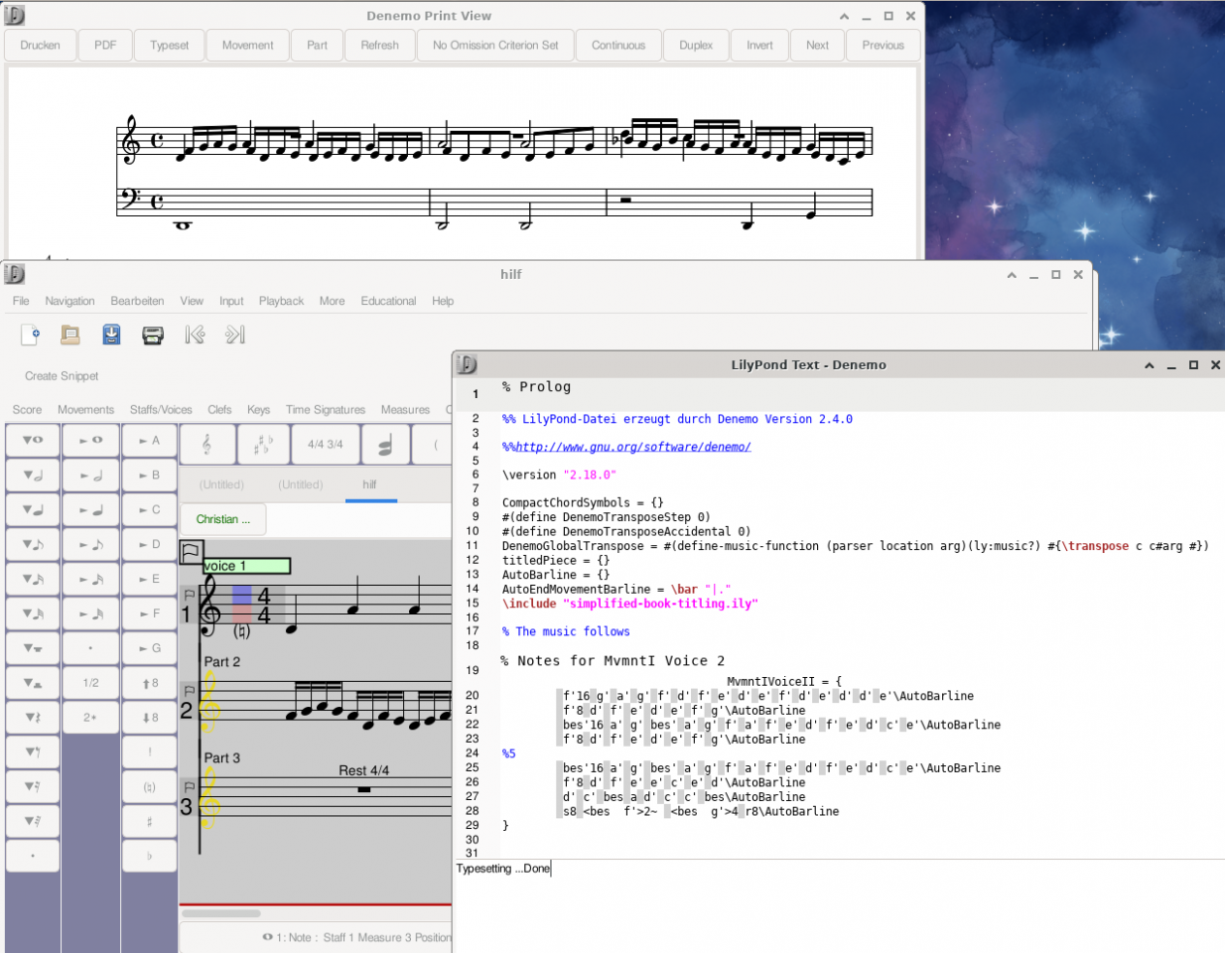Insert whole note with down-triangle palette button
The image size is (1225, 953).
pos(33,440)
